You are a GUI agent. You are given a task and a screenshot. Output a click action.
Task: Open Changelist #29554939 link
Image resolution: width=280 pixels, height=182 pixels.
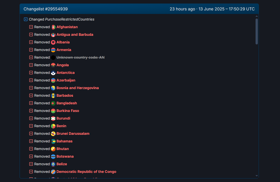coord(46,9)
